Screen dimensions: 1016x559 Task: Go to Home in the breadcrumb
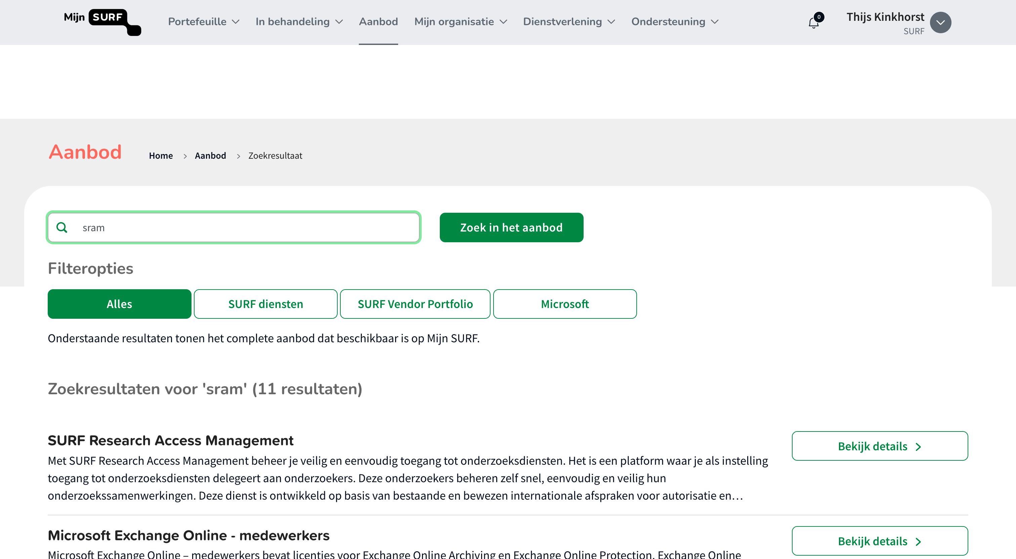(x=161, y=156)
